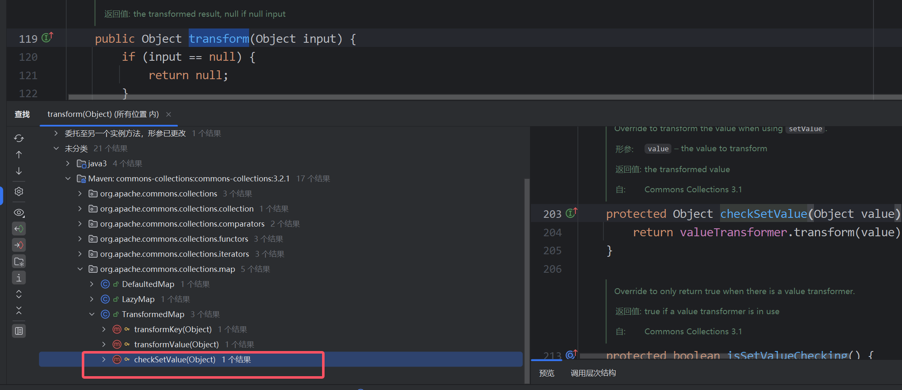The width and height of the screenshot is (902, 390).
Task: Click override gutter icon at line 203
Action: pyautogui.click(x=571, y=213)
